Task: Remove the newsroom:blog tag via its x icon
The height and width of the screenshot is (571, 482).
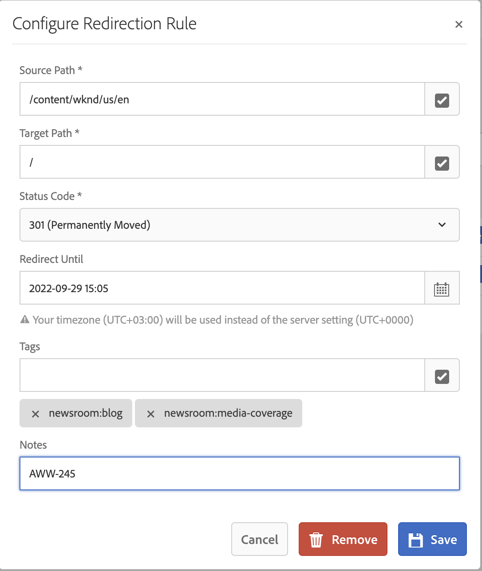Action: 35,413
